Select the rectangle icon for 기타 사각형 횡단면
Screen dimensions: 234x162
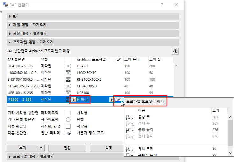[x=68, y=113]
